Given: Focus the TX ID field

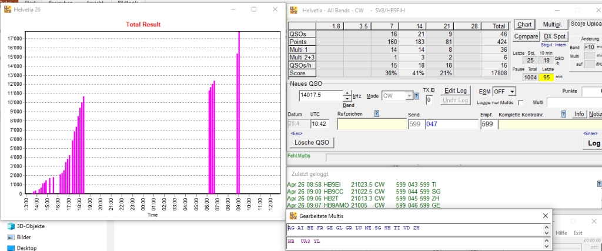Looking at the screenshot, I should tap(429, 100).
